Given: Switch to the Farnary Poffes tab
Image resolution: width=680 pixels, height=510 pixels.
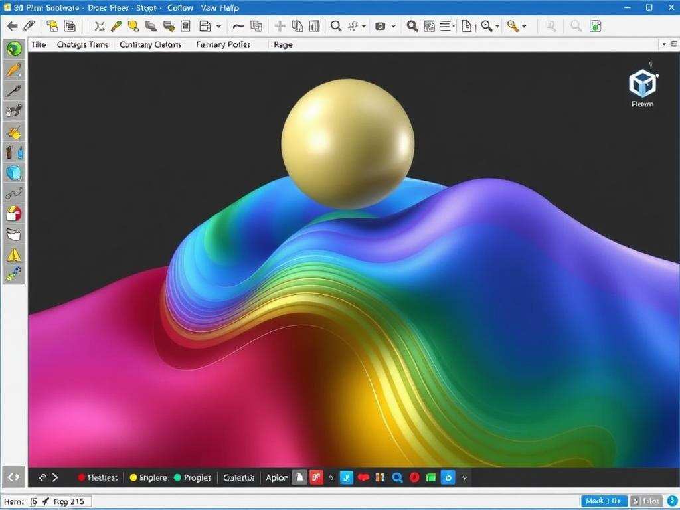Looking at the screenshot, I should (x=223, y=44).
